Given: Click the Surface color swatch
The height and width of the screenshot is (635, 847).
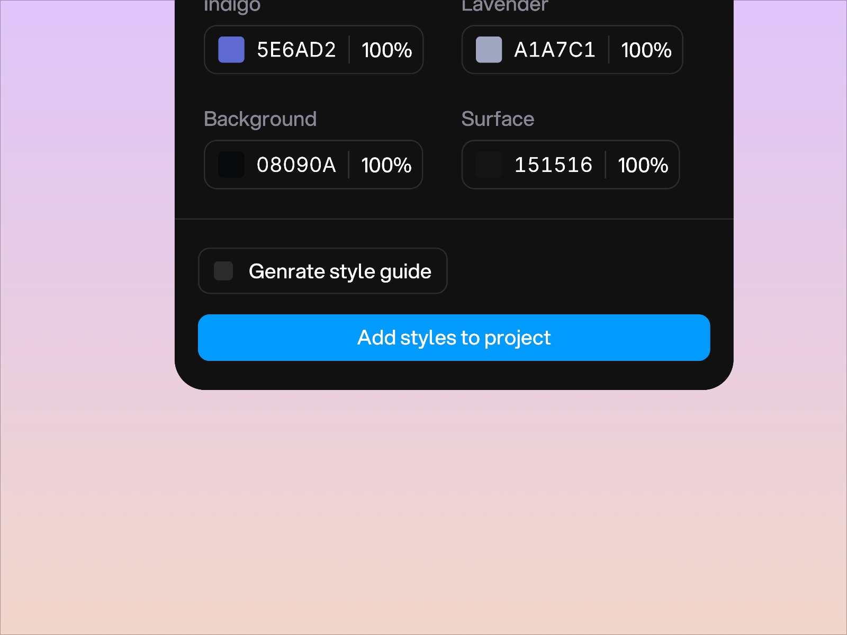Looking at the screenshot, I should click(488, 165).
